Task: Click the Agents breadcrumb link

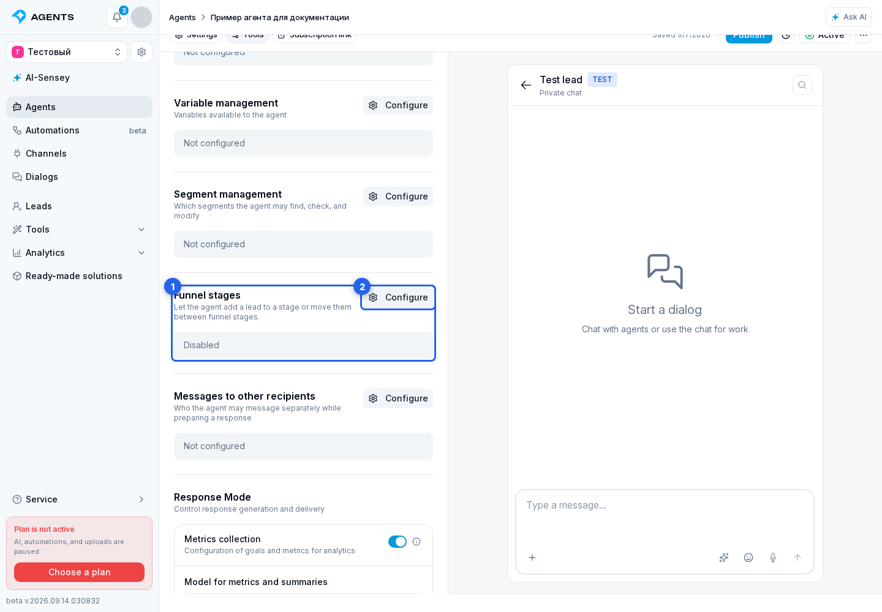Action: (182, 17)
